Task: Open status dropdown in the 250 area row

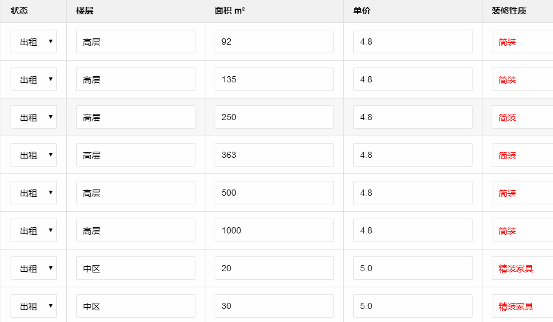Action: tap(33, 118)
